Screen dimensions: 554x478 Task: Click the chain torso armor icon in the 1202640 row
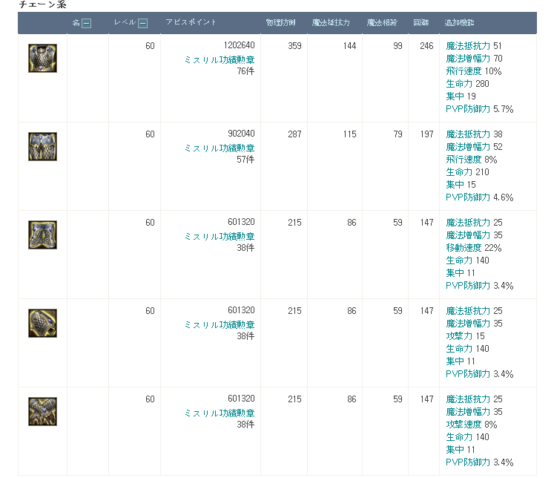[x=42, y=59]
